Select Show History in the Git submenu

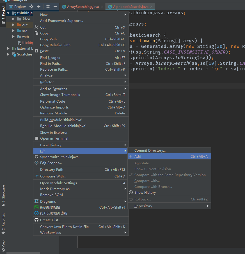(x=145, y=193)
